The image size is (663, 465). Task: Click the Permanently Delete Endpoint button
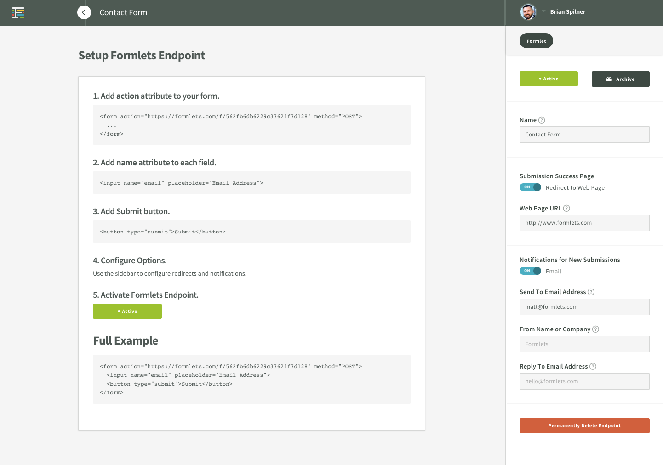point(584,425)
